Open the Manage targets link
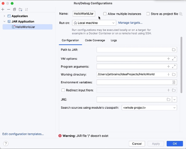The image size is (186, 149). 130,23
